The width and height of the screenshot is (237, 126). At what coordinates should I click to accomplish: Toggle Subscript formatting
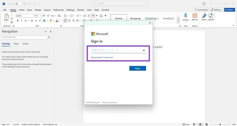(x=36, y=20)
